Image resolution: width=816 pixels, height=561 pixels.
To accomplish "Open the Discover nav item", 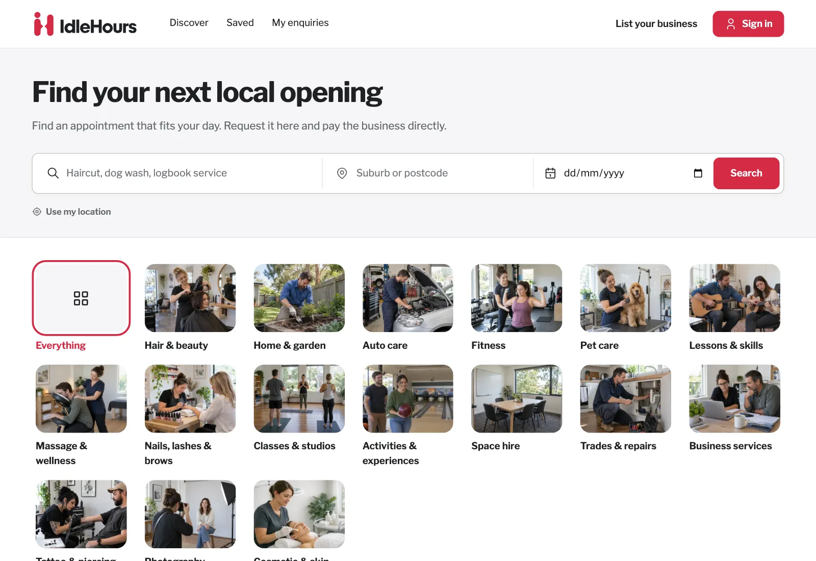I will pyautogui.click(x=189, y=23).
